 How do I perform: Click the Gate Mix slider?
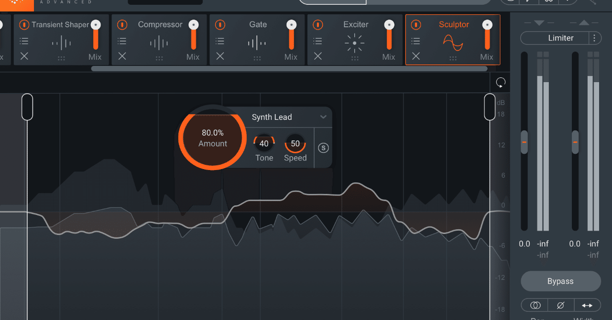[x=291, y=35]
